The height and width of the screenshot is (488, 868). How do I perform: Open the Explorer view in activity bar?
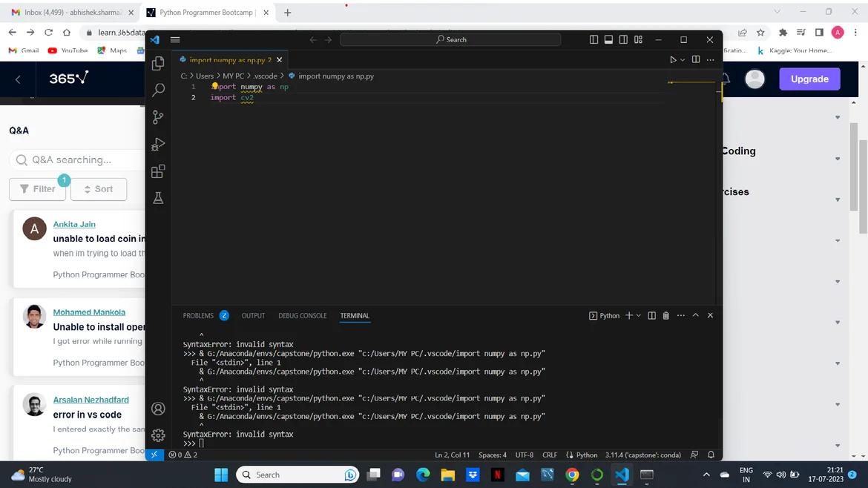coord(158,64)
